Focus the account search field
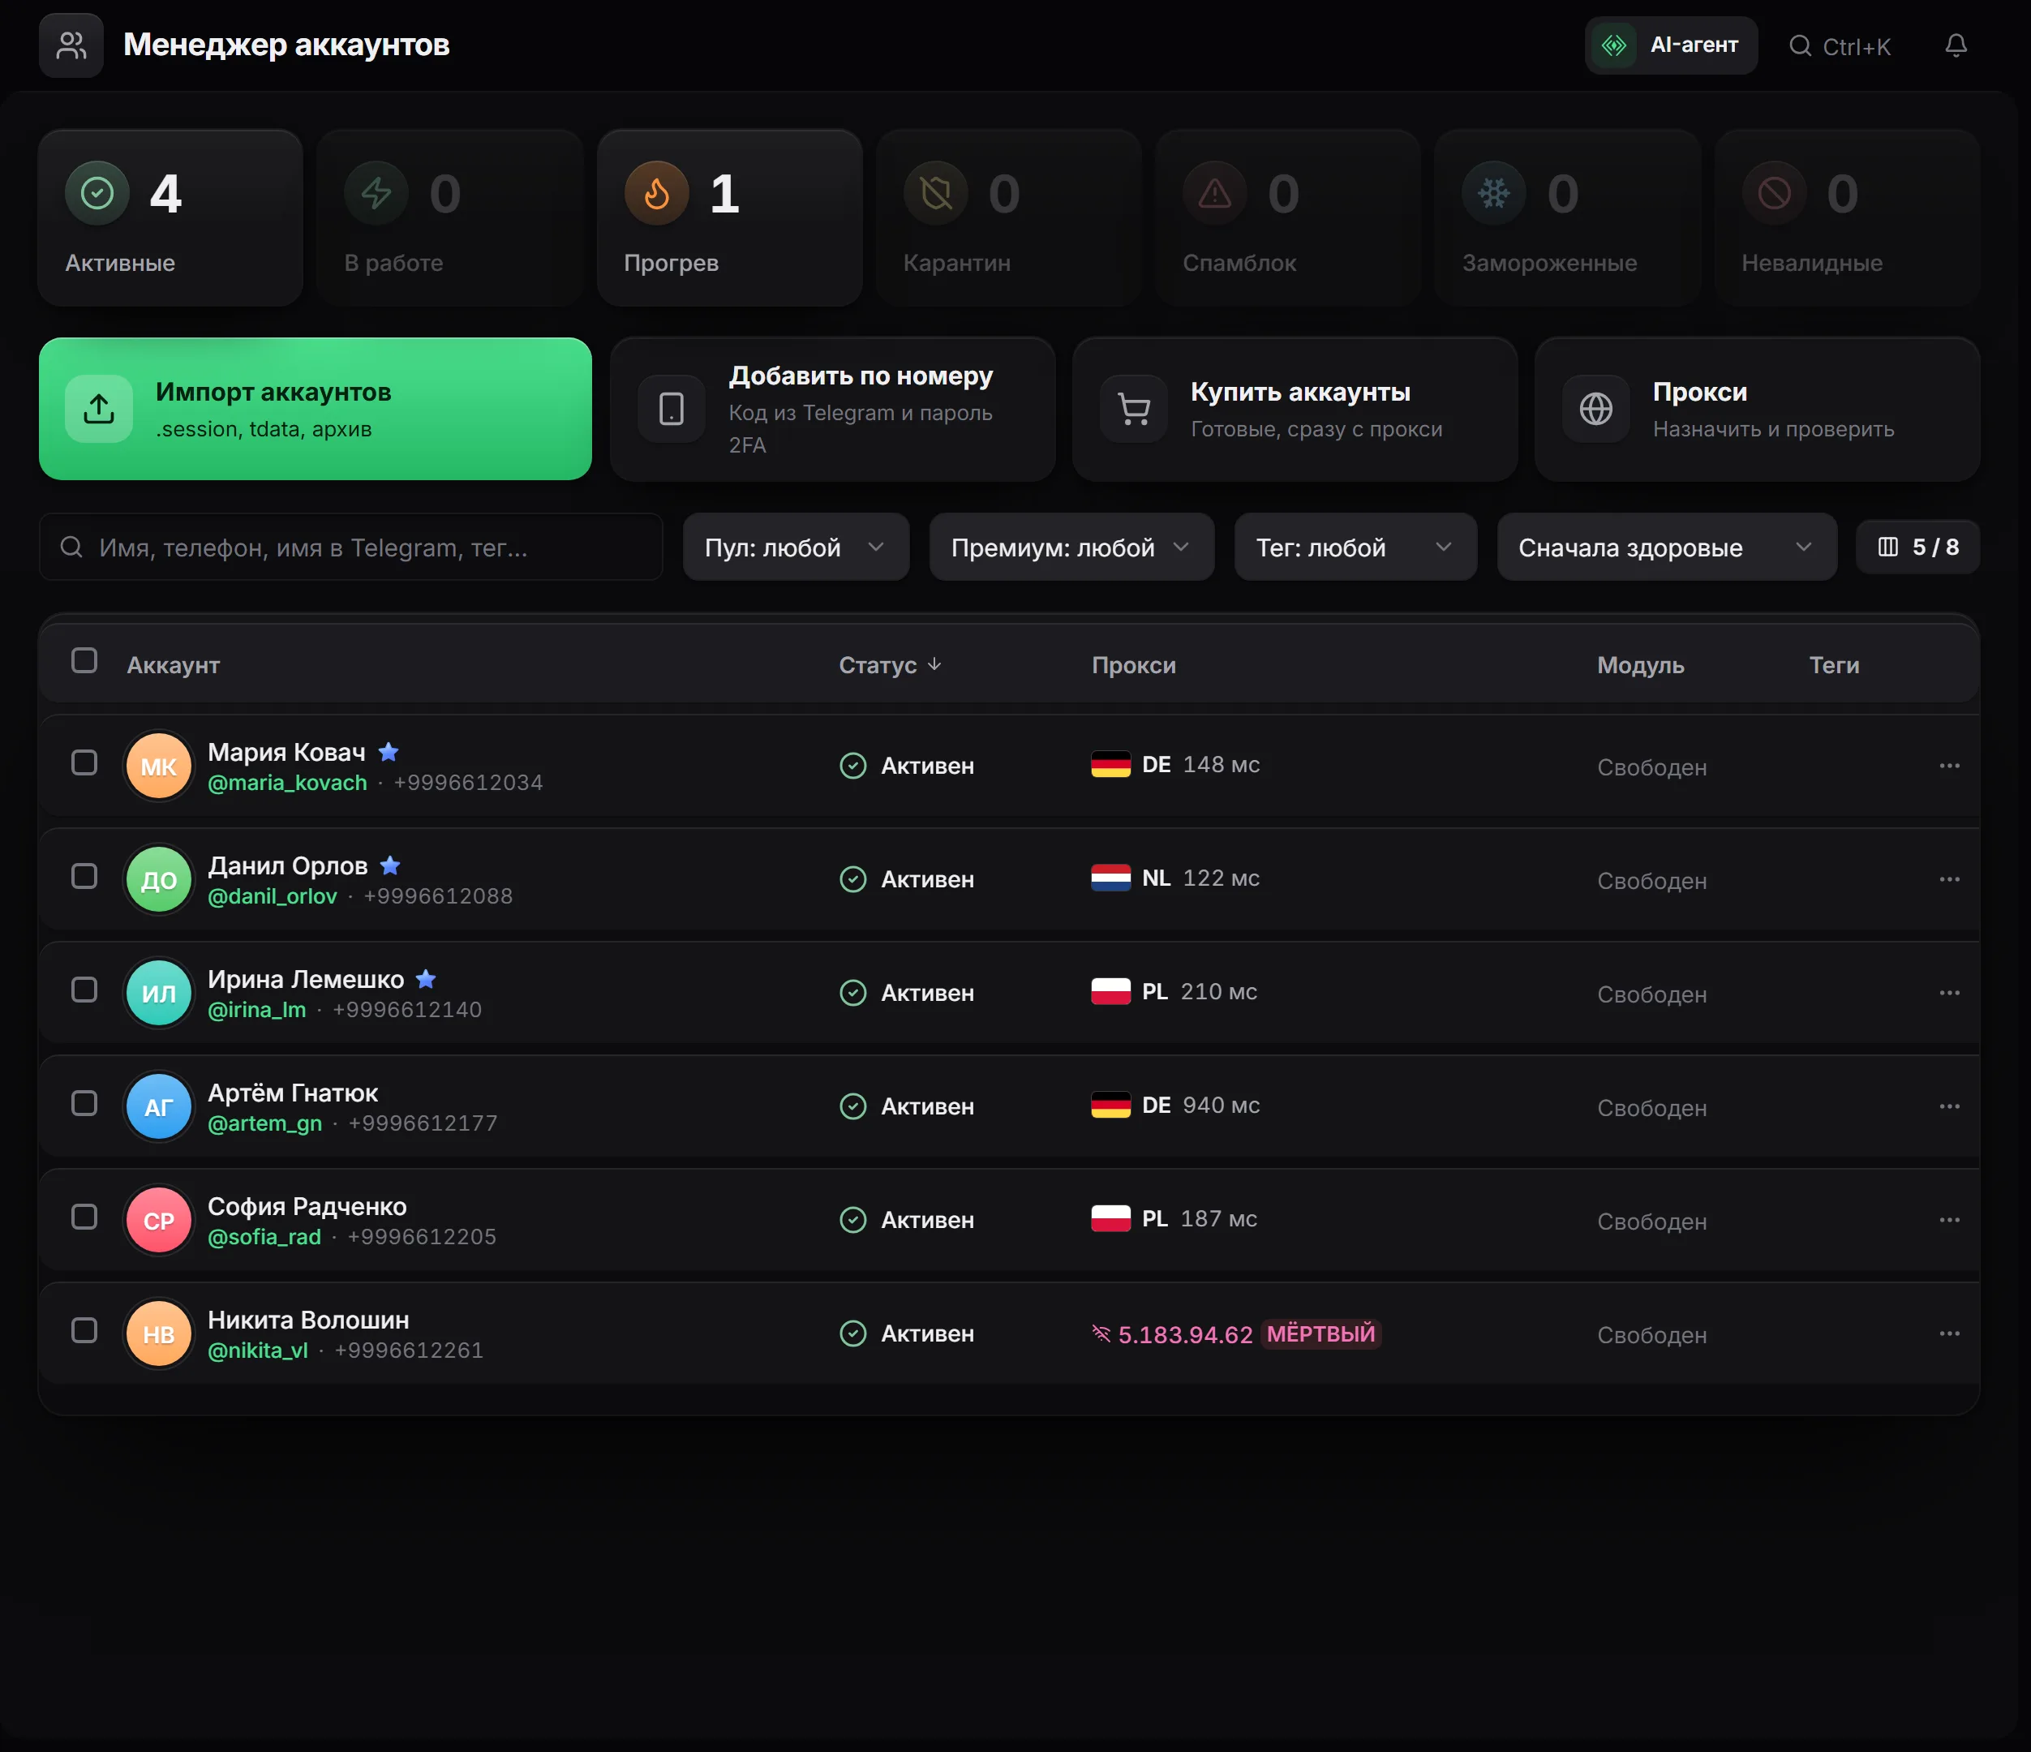Image resolution: width=2031 pixels, height=1752 pixels. (351, 547)
